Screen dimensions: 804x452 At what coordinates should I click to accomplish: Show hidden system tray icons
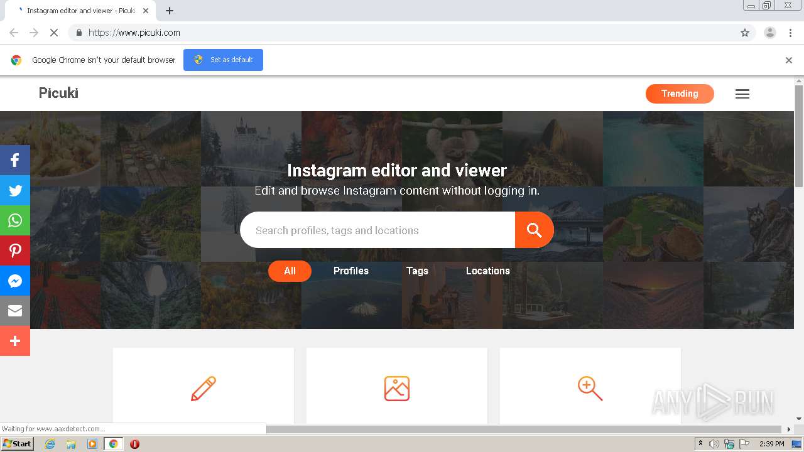click(700, 444)
